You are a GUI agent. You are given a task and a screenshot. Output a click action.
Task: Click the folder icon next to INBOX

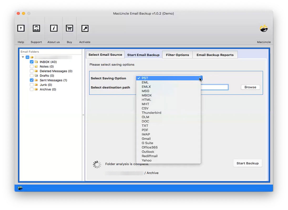tap(37, 62)
